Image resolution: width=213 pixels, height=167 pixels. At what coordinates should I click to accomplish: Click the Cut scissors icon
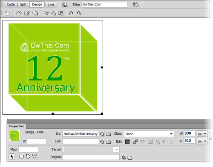(x=46, y=13)
